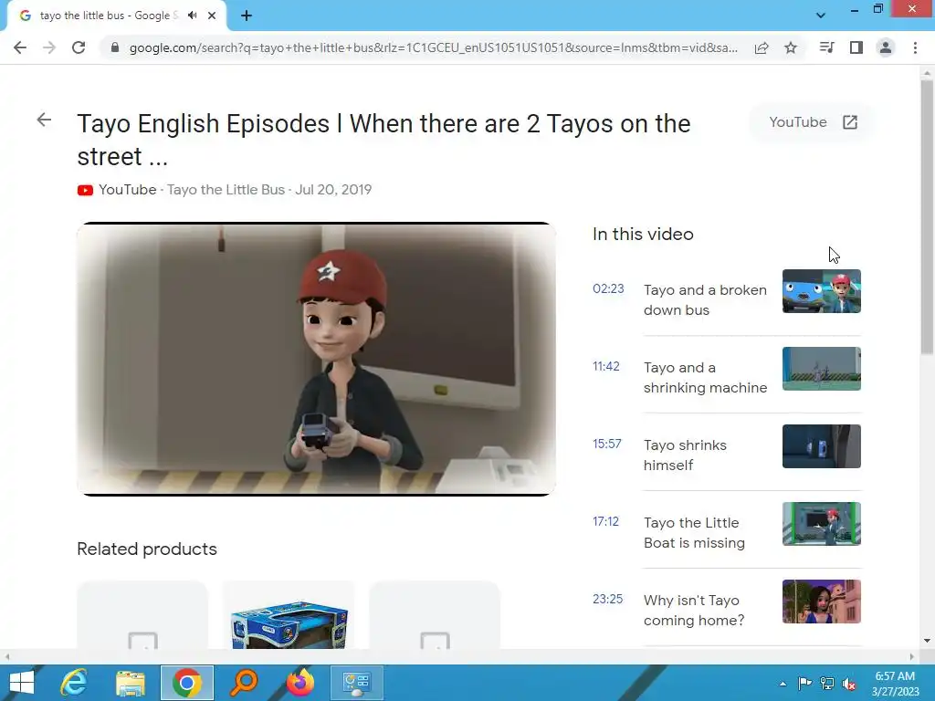935x701 pixels.
Task: Open the control panel app in taskbar
Action: click(x=357, y=683)
